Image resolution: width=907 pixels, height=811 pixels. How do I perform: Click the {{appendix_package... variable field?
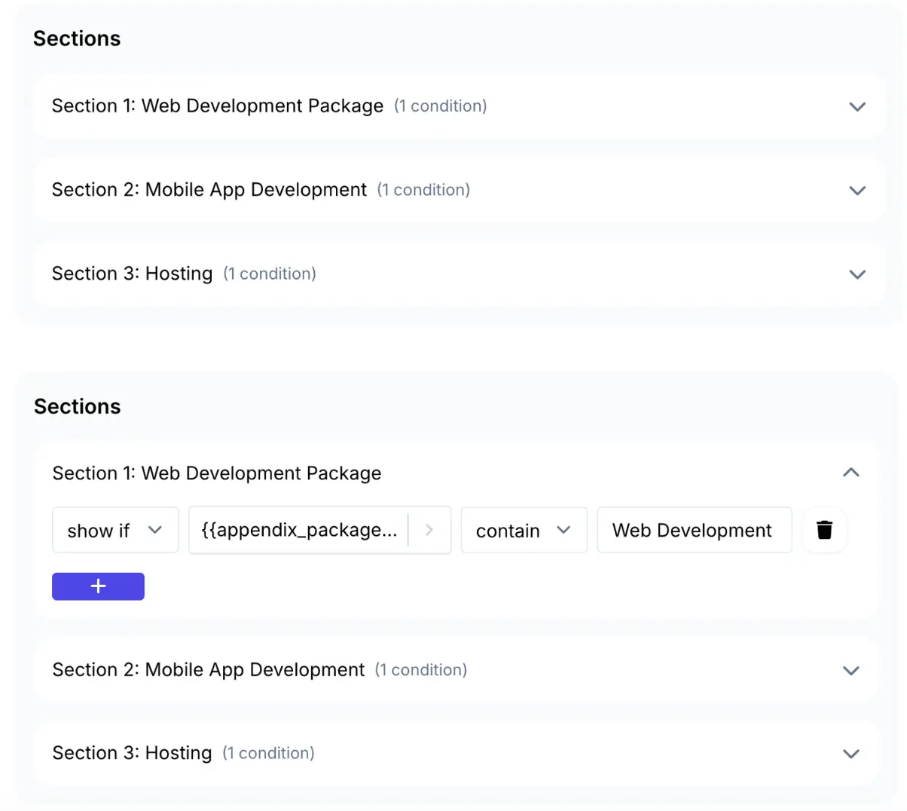pyautogui.click(x=299, y=530)
